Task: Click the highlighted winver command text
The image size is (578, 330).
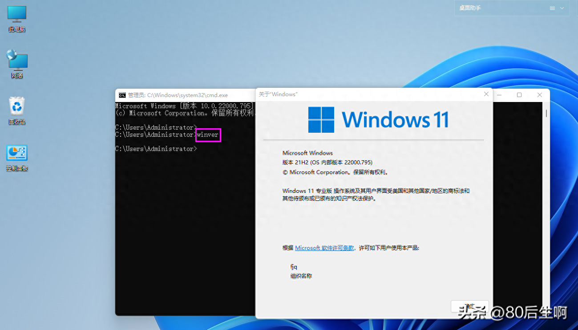Action: pos(208,134)
